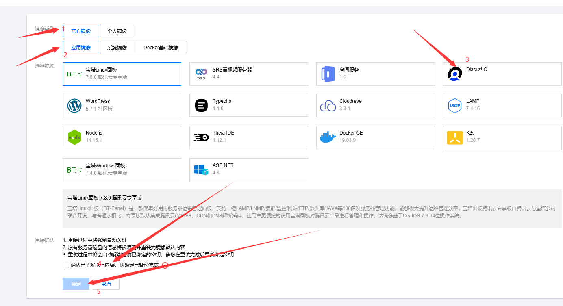Screen dimensions: 563x306
Task: Click the Docker CE whale icon
Action: coord(328,137)
